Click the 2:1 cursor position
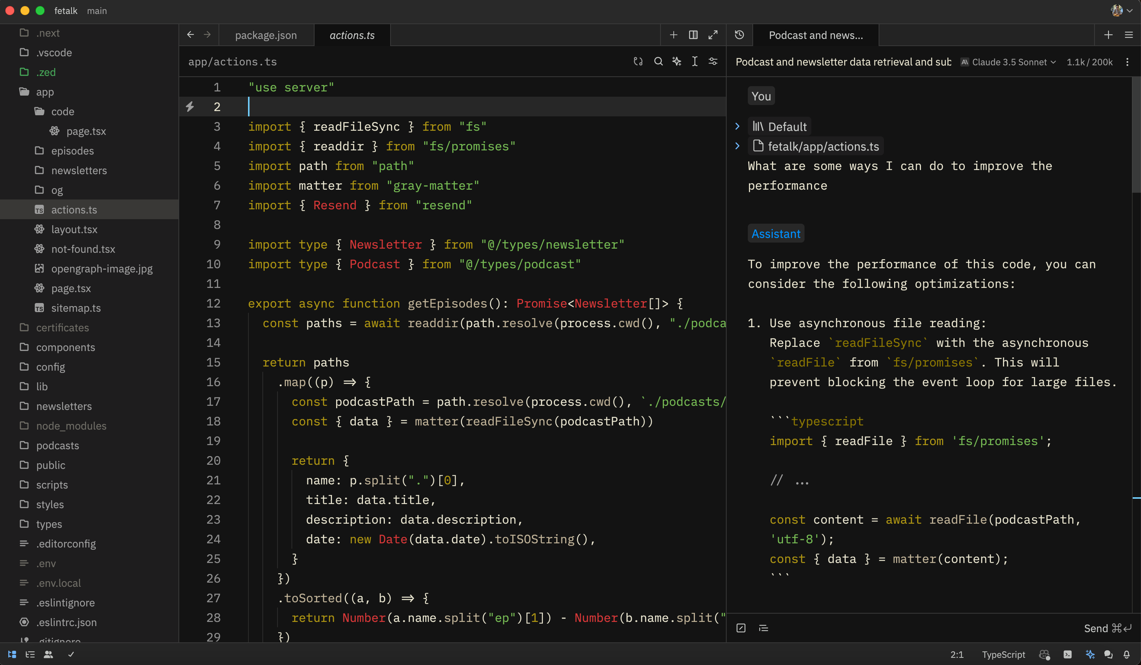1141x665 pixels. (957, 654)
